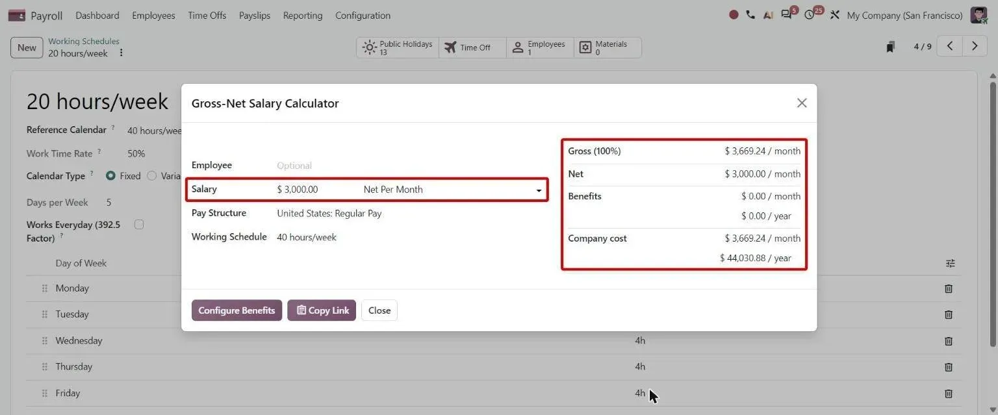
Task: Open the Configuration menu
Action: (x=363, y=15)
